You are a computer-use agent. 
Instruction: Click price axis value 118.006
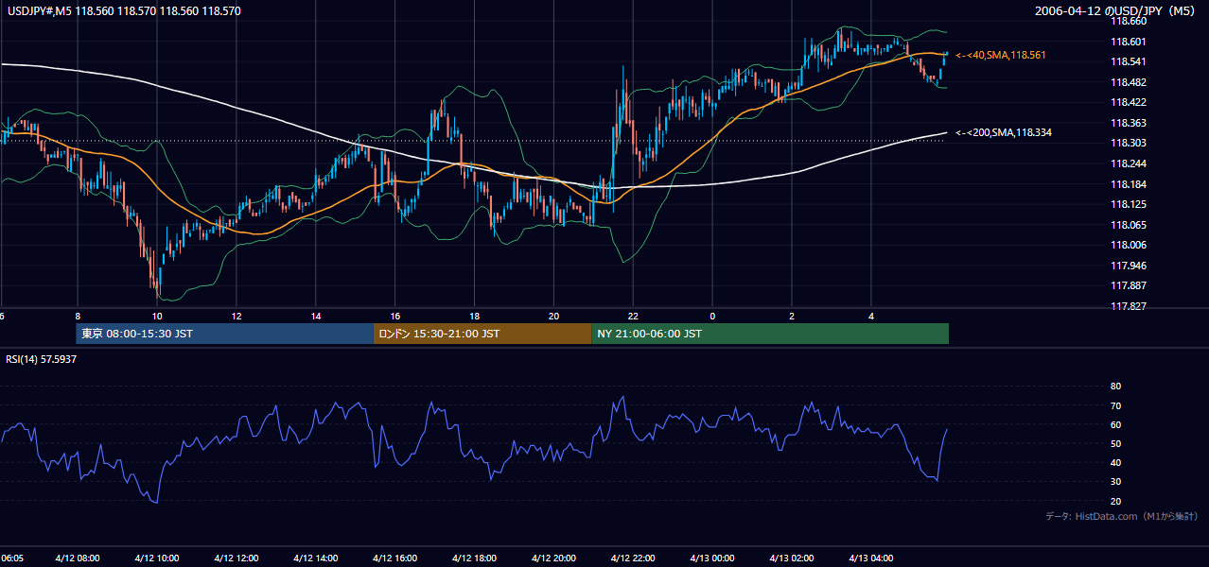[x=1128, y=245]
